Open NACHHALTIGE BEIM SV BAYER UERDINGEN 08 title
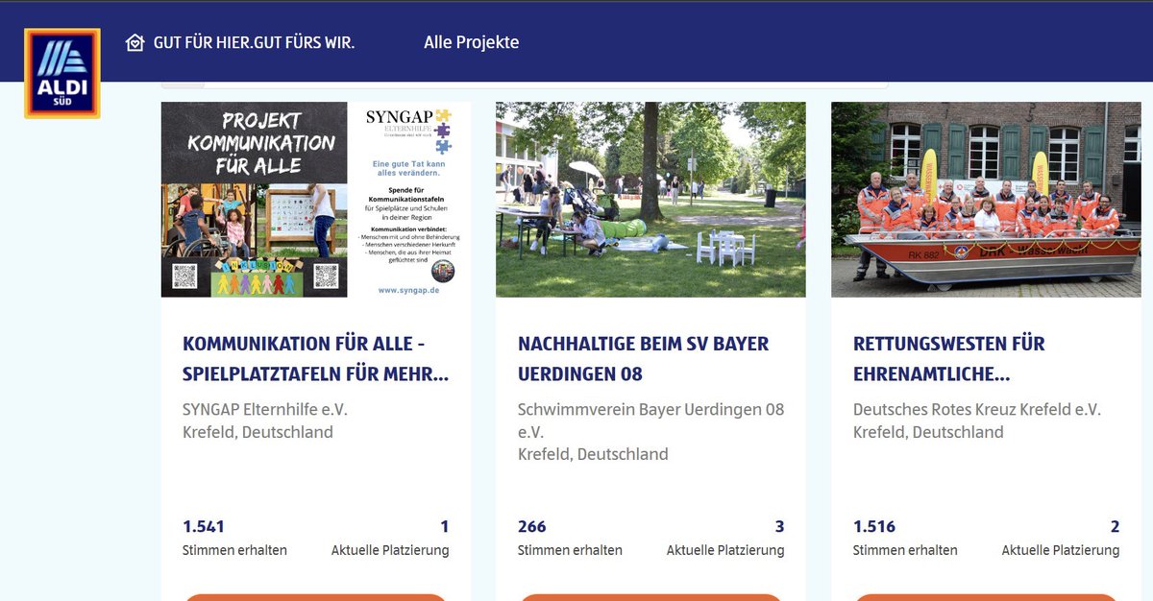 click(643, 359)
